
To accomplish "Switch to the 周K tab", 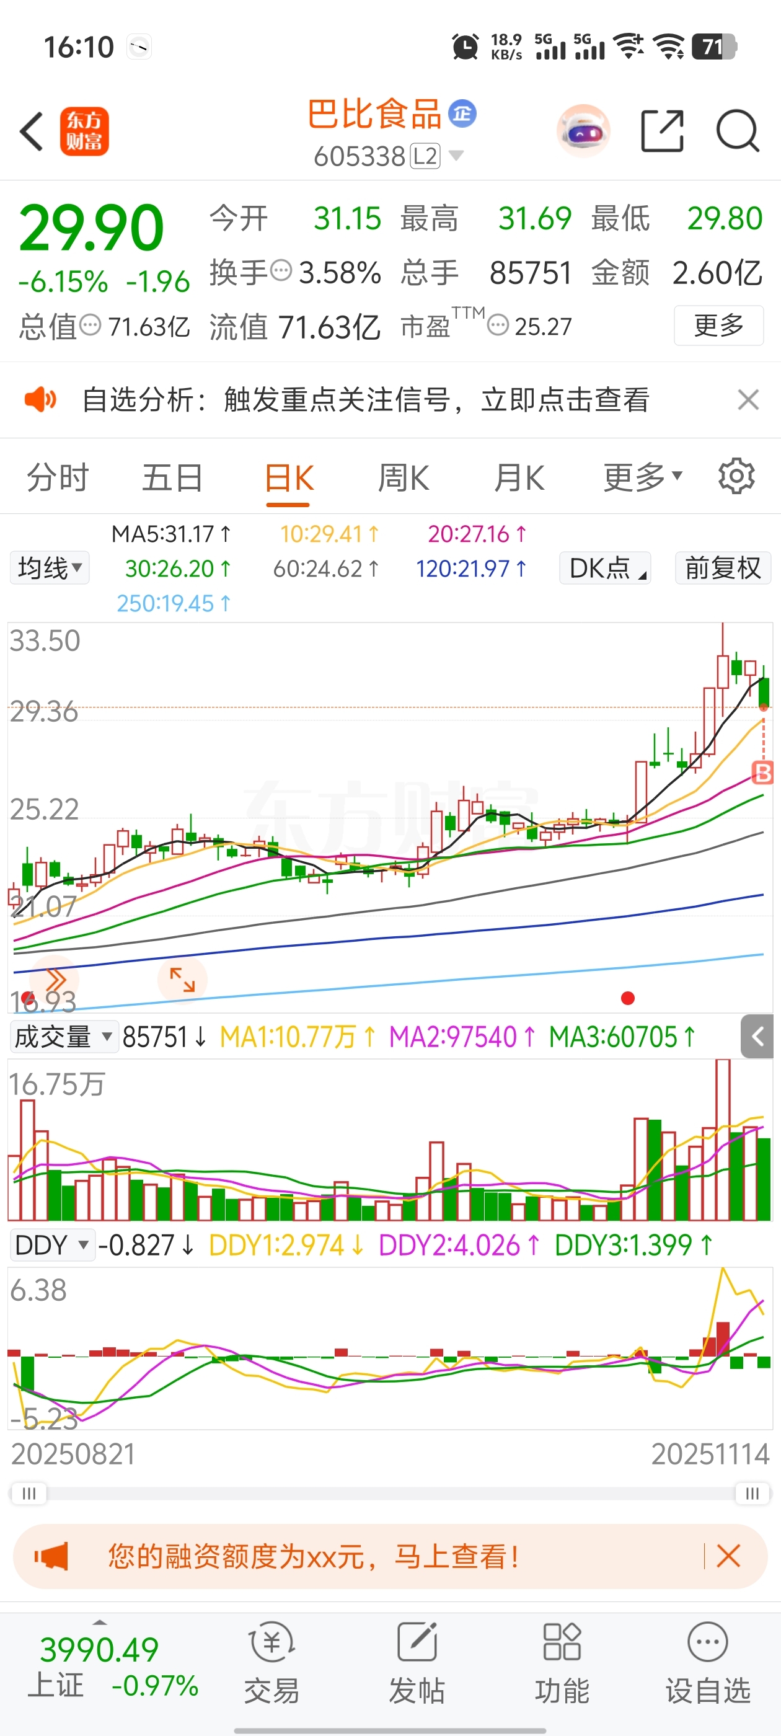I will click(403, 478).
